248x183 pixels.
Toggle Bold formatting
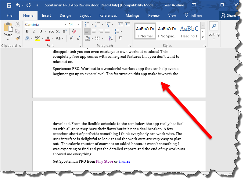click(27, 31)
